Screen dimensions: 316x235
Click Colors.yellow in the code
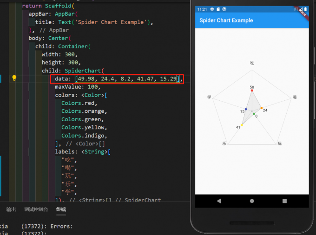84,127
